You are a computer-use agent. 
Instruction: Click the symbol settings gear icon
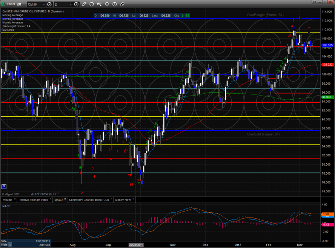point(49,5)
